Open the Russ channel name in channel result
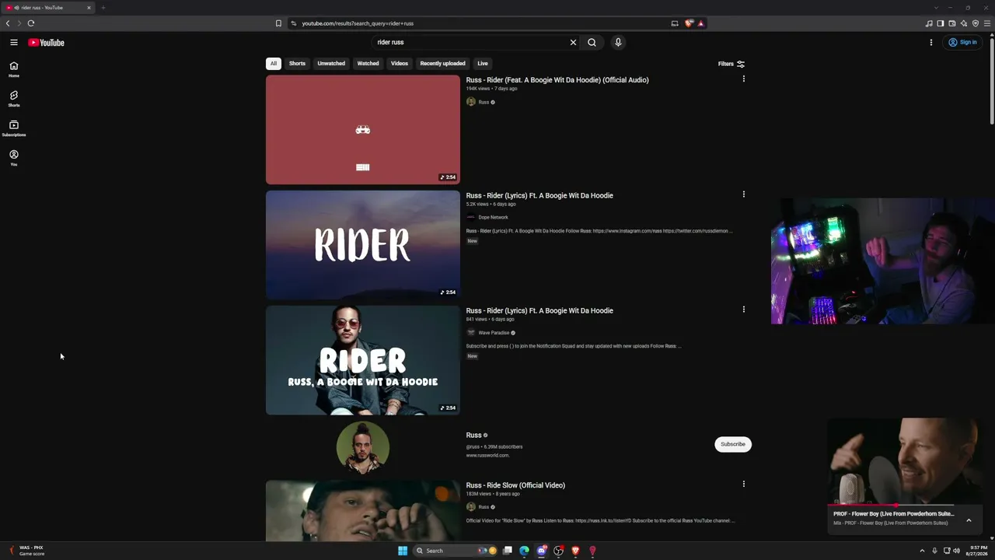The image size is (995, 560). [x=474, y=436]
